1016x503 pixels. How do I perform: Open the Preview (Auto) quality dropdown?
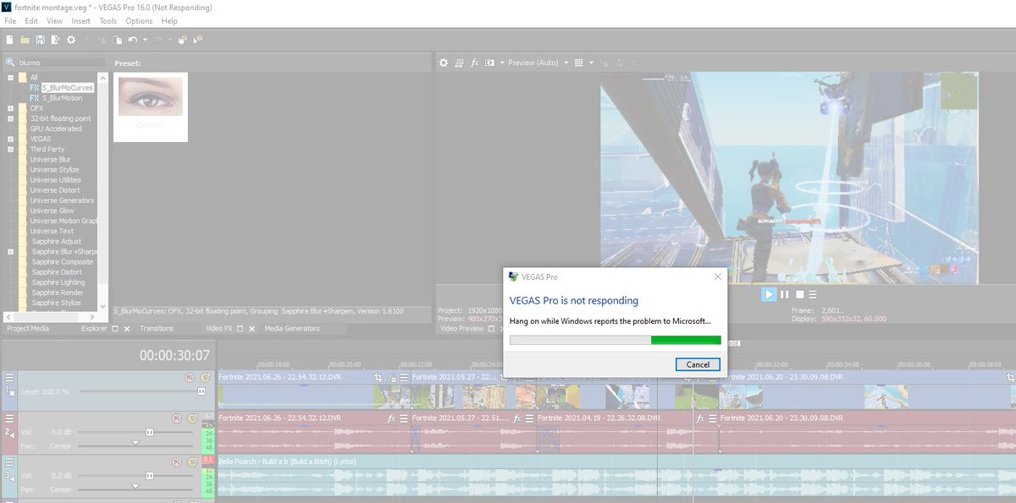point(532,63)
